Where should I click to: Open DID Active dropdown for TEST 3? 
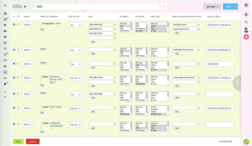point(76,25)
